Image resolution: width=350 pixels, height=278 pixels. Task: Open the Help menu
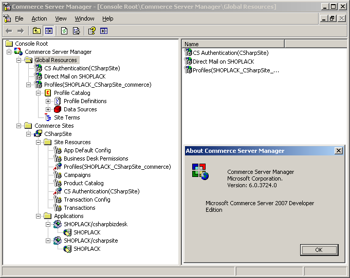(108, 18)
